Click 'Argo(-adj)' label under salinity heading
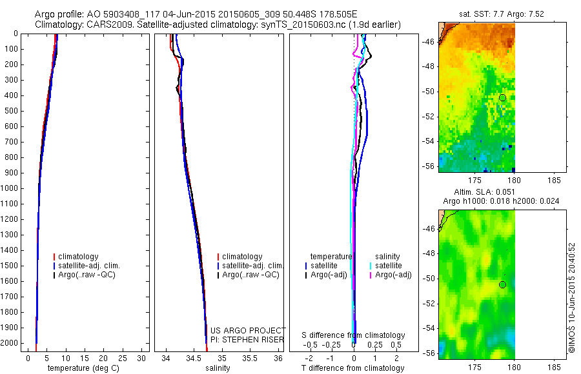Screen dimensions: 581x374 click(393, 275)
